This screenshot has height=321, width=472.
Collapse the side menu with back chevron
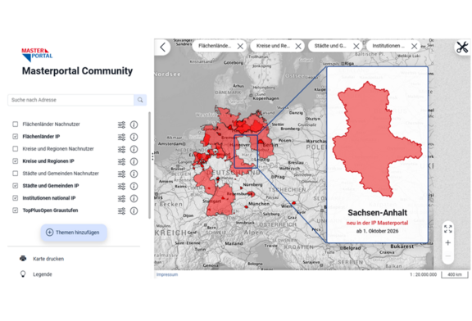tap(163, 47)
